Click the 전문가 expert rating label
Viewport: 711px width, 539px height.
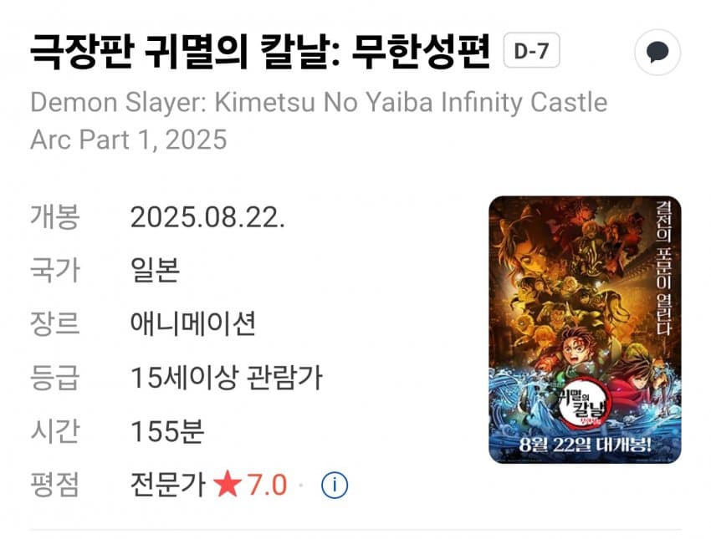168,484
